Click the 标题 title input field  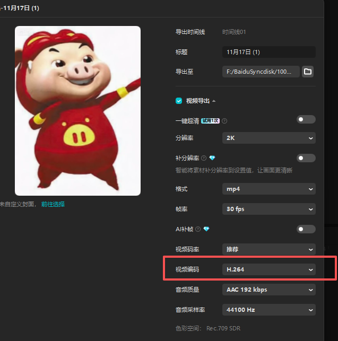pyautogui.click(x=268, y=52)
